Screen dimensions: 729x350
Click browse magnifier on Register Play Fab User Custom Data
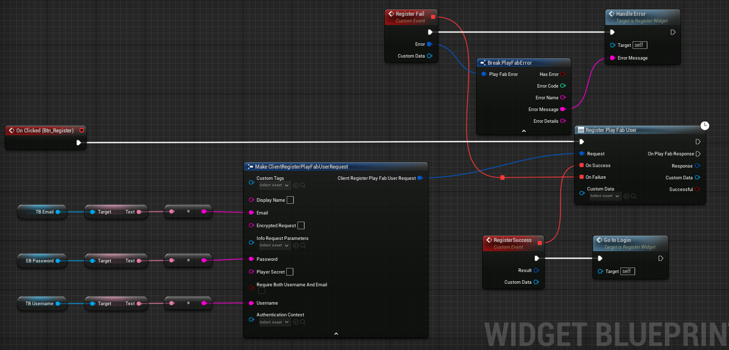(x=634, y=196)
